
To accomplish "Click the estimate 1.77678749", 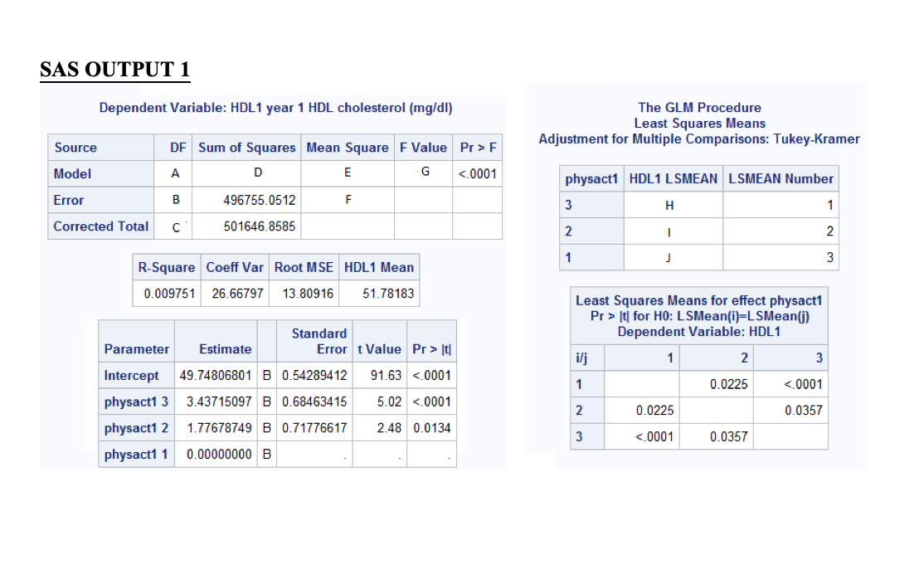I will point(219,428).
